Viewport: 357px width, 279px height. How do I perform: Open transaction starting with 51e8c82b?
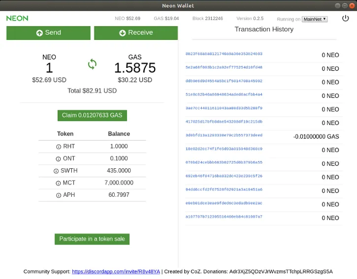point(224,94)
